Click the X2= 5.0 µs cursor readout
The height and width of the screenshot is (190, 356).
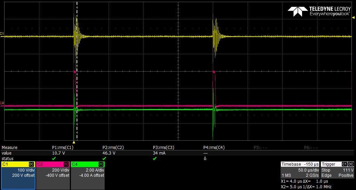tap(291, 187)
